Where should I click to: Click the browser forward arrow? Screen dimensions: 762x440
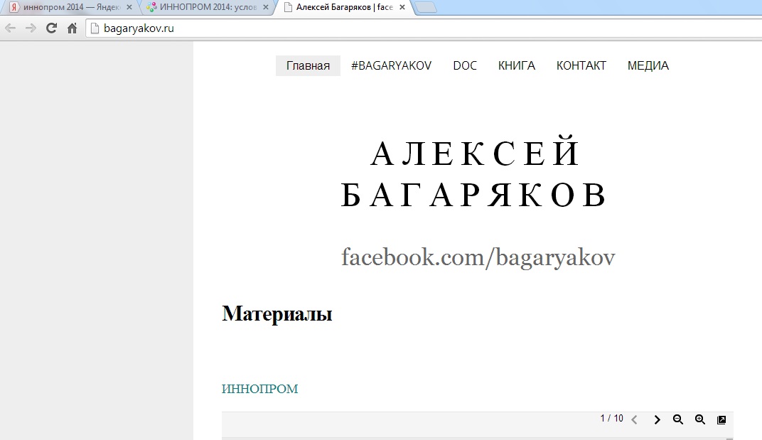(31, 28)
